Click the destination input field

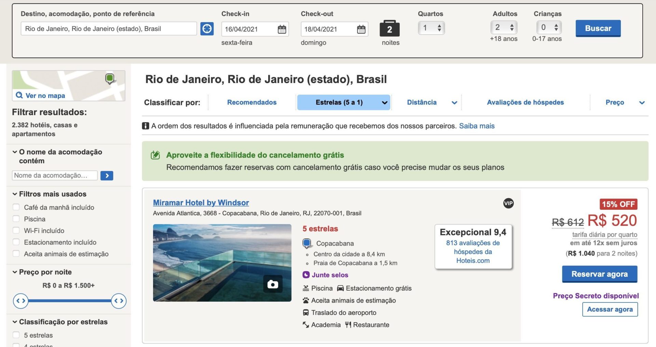[109, 29]
